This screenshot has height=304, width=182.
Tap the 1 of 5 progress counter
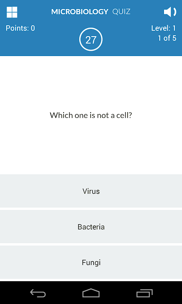[167, 38]
